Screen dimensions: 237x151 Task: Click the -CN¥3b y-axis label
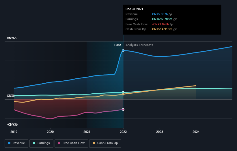(x=12, y=124)
